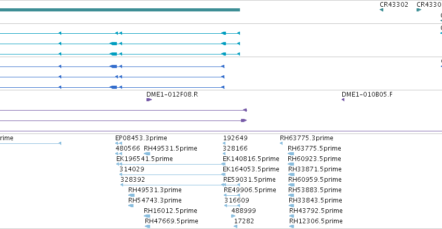This screenshot has width=442, height=229.
Task: Click the RH63775.3prime label
Action: point(306,138)
